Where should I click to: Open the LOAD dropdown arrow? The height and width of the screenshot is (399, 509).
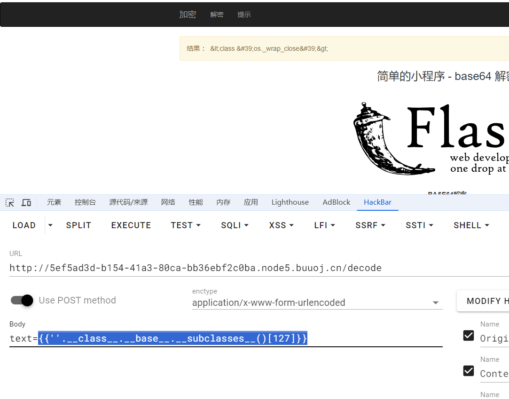50,225
